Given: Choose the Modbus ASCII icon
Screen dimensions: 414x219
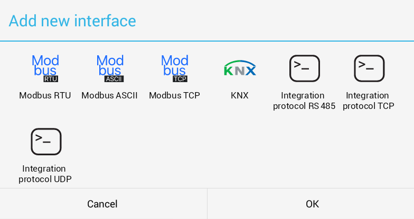Looking at the screenshot, I should pos(110,68).
